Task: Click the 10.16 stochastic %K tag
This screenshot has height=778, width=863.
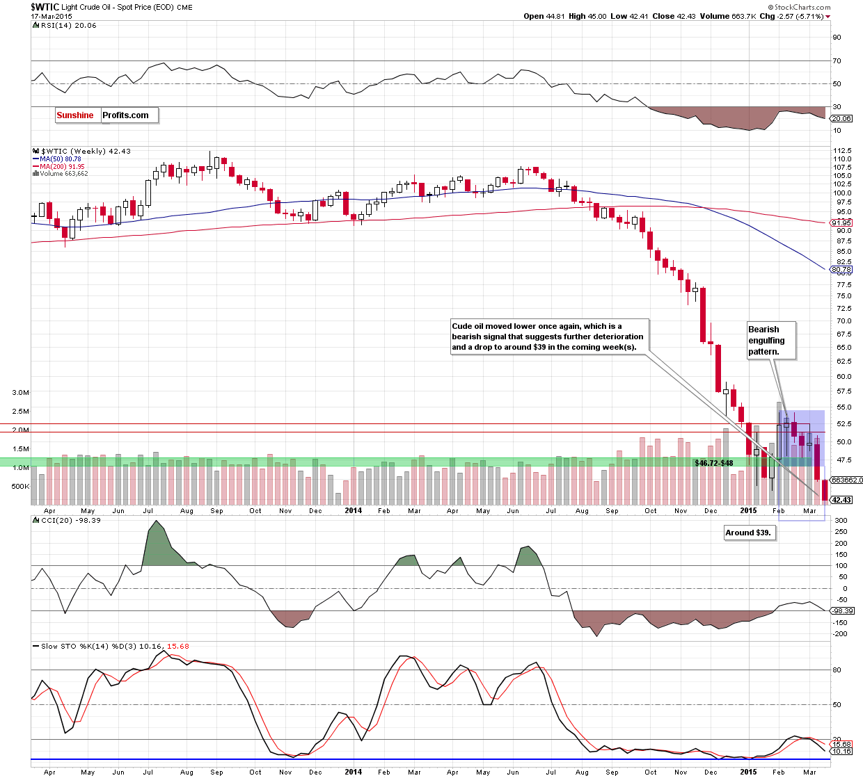Action: pyautogui.click(x=842, y=751)
